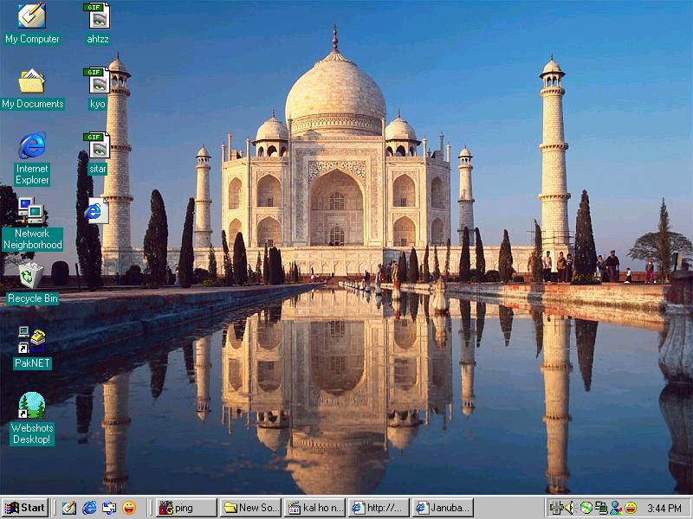Screen dimensions: 693x519
Task: Switch to the http://... browser window
Action: (x=379, y=508)
